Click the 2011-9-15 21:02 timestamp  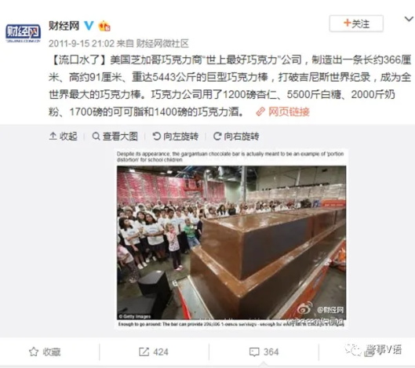[x=82, y=43]
